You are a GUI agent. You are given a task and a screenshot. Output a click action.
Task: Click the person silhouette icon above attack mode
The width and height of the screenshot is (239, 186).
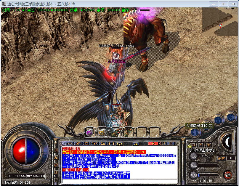click(201, 145)
